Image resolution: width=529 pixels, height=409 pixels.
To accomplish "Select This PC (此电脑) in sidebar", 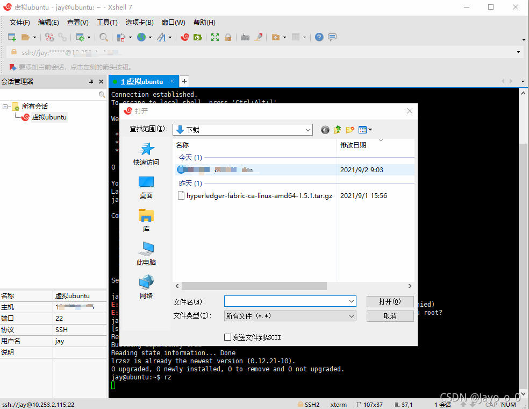I will (146, 253).
